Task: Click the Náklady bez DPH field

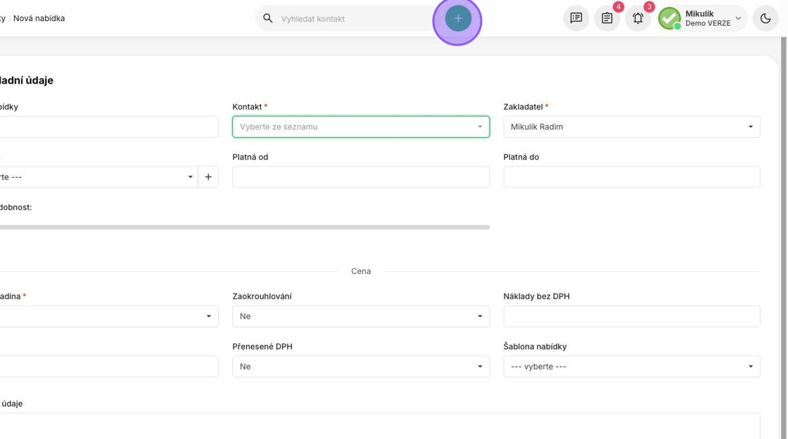Action: (632, 317)
